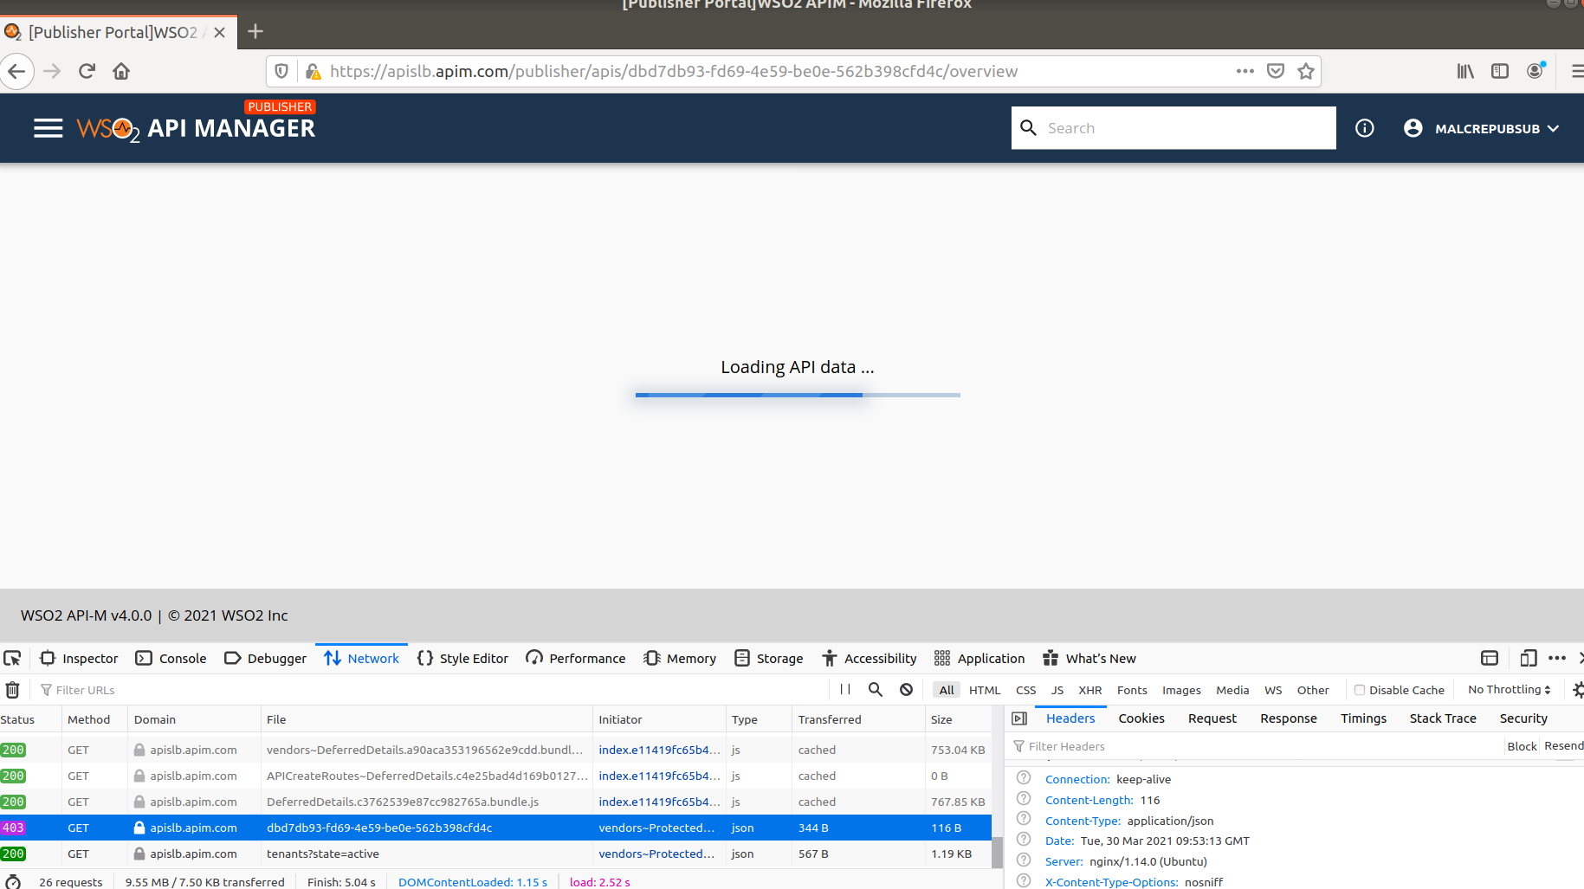Open the Console panel
The image size is (1584, 889).
[x=171, y=658]
